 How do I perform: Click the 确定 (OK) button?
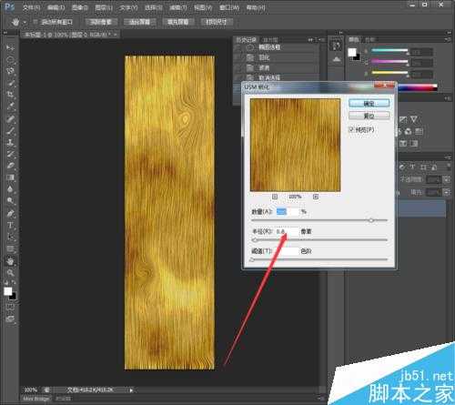369,104
